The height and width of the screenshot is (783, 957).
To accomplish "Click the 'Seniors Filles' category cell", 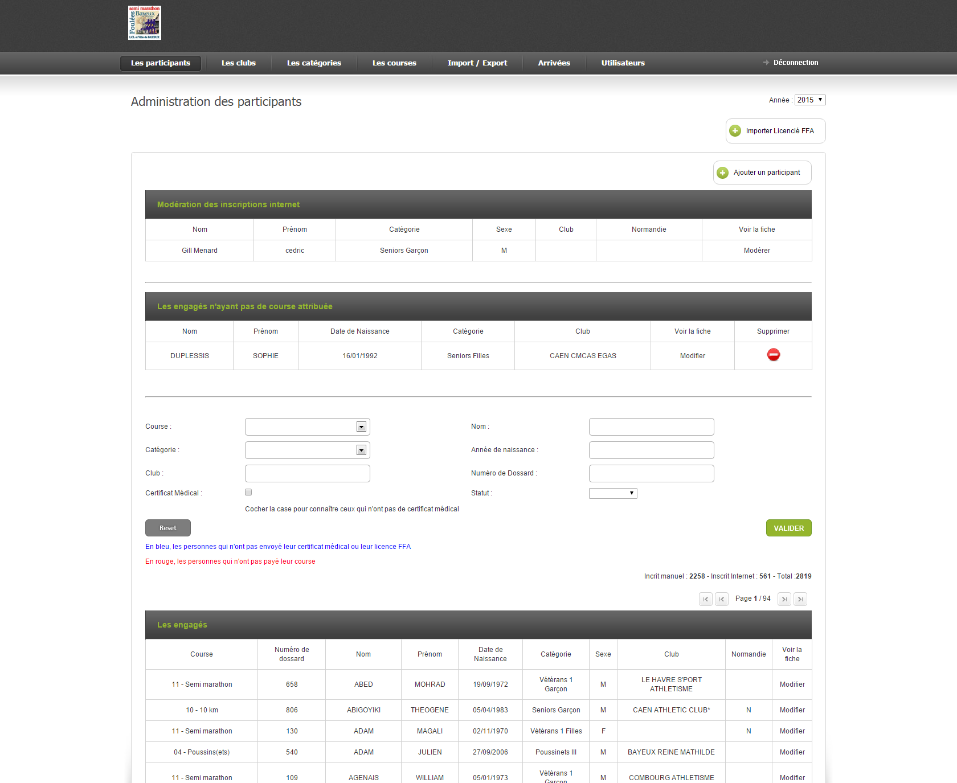I will (468, 356).
